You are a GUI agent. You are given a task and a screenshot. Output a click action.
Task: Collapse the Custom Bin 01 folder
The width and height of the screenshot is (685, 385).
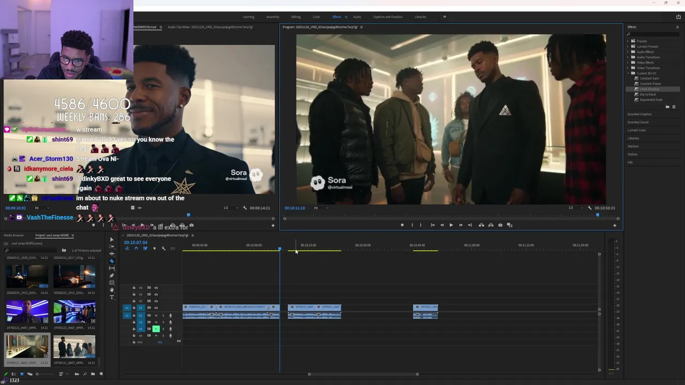point(628,73)
